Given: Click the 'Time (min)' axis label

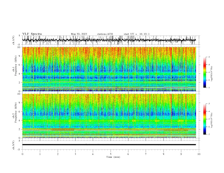Looking at the screenshot, I should tap(113, 157).
